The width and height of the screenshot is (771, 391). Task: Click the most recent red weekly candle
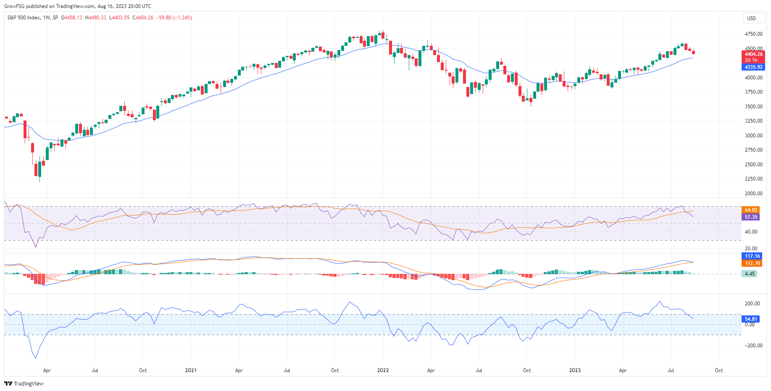693,52
